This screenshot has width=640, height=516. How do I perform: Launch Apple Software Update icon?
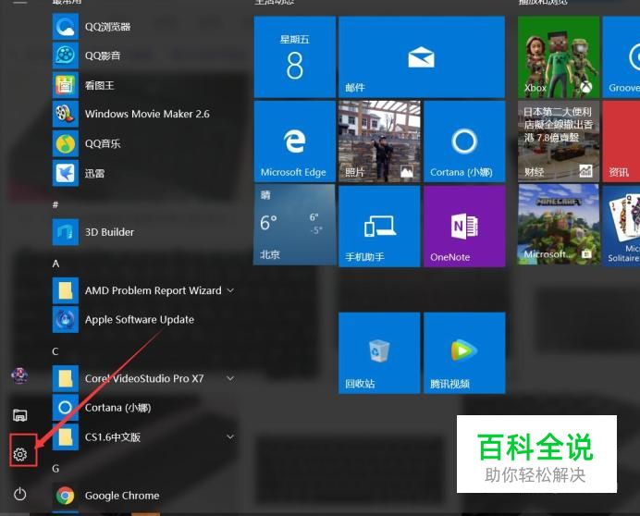click(x=66, y=320)
